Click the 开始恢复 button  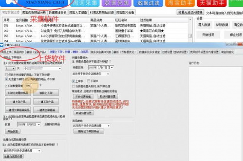pos(13,132)
